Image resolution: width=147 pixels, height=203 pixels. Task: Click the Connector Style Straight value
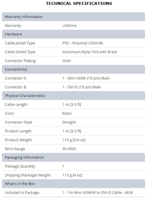coord(69,122)
